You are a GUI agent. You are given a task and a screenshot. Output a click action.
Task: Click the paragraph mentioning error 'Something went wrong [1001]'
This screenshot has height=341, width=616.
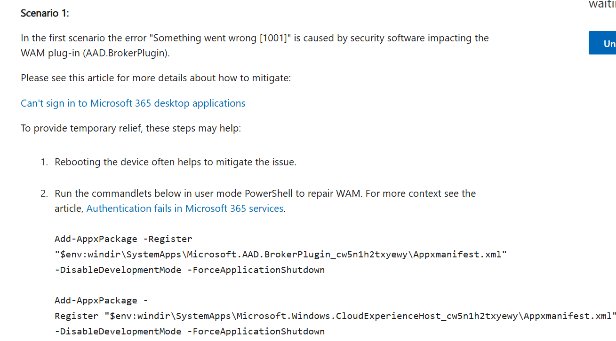[x=254, y=45]
